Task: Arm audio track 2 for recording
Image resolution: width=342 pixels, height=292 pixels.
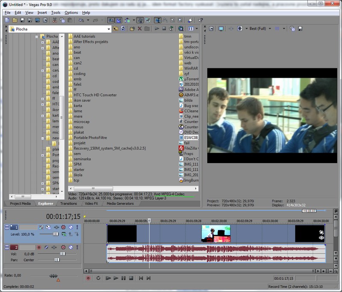Action: (x=39, y=247)
